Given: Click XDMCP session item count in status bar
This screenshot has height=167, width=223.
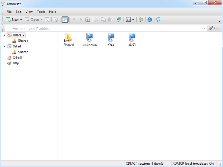Looking at the screenshot, I should pos(145,164).
